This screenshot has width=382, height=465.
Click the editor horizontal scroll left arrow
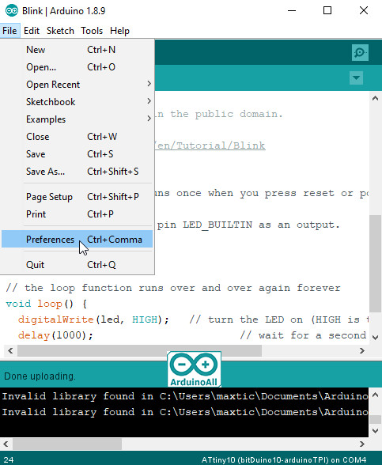[x=10, y=351]
